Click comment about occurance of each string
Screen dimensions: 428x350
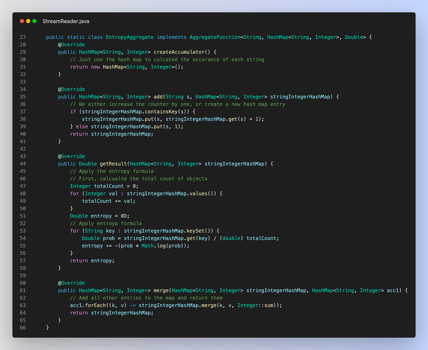click(x=167, y=60)
